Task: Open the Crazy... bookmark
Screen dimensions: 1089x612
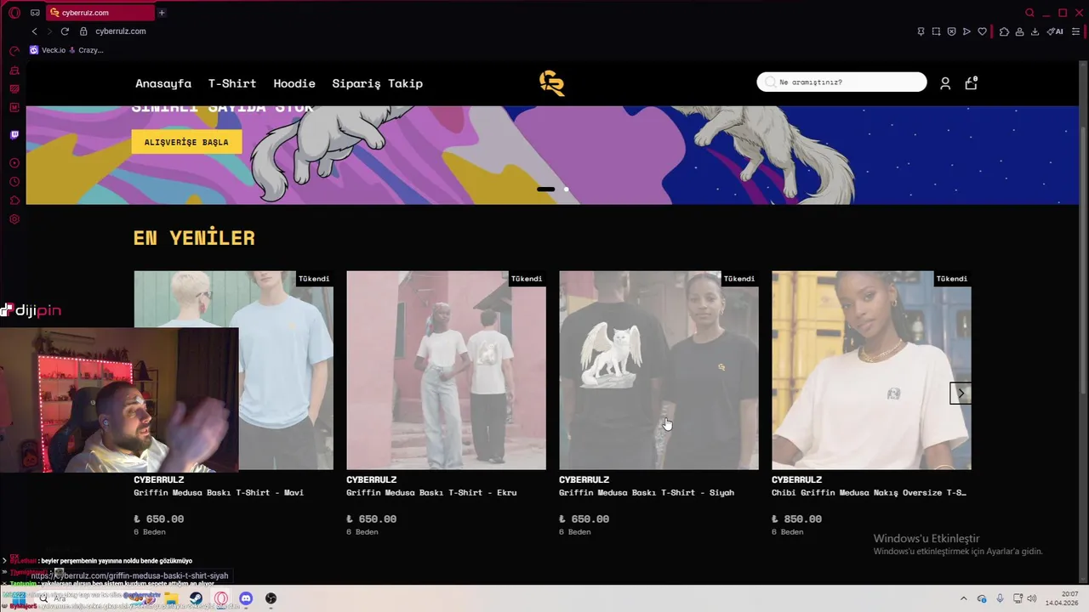Action: click(86, 50)
